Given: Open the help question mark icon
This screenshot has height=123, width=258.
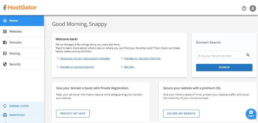Looking at the screenshot, I should tap(244, 8).
